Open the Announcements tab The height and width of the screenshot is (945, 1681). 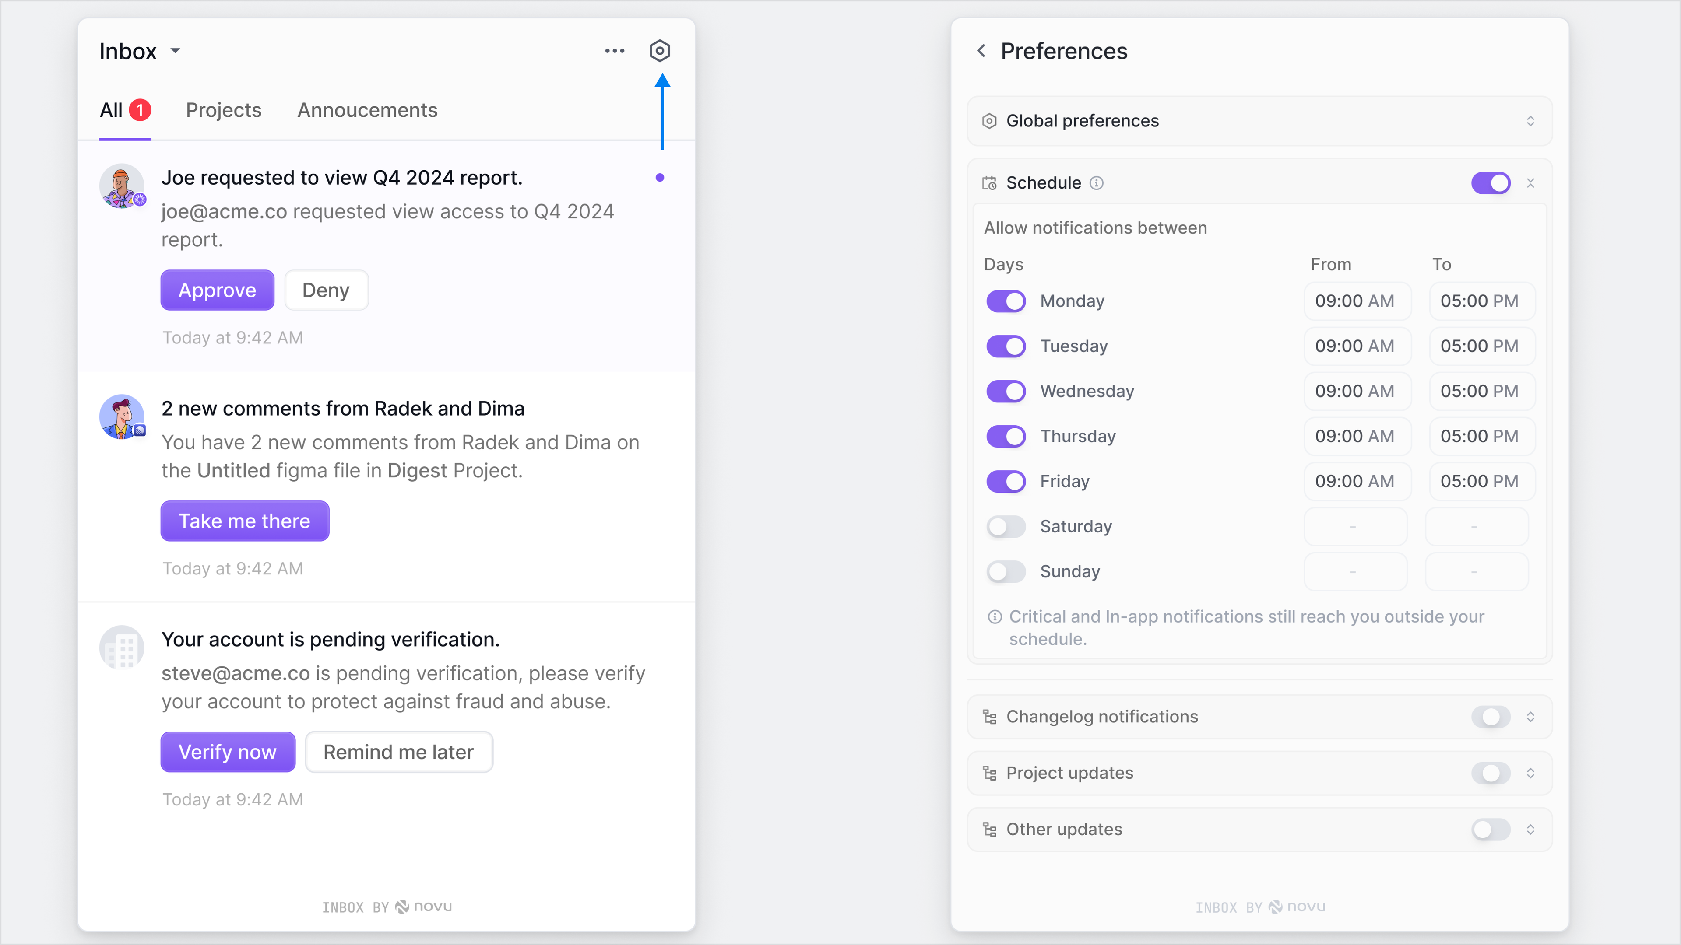[x=367, y=110]
